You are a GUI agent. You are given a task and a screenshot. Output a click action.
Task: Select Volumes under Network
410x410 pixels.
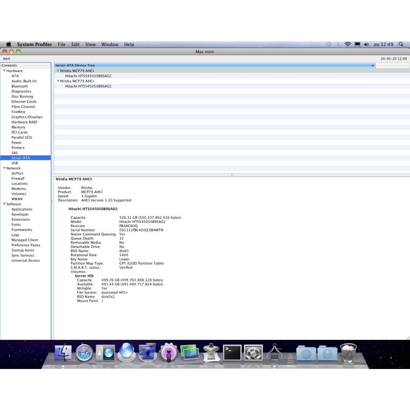18,194
